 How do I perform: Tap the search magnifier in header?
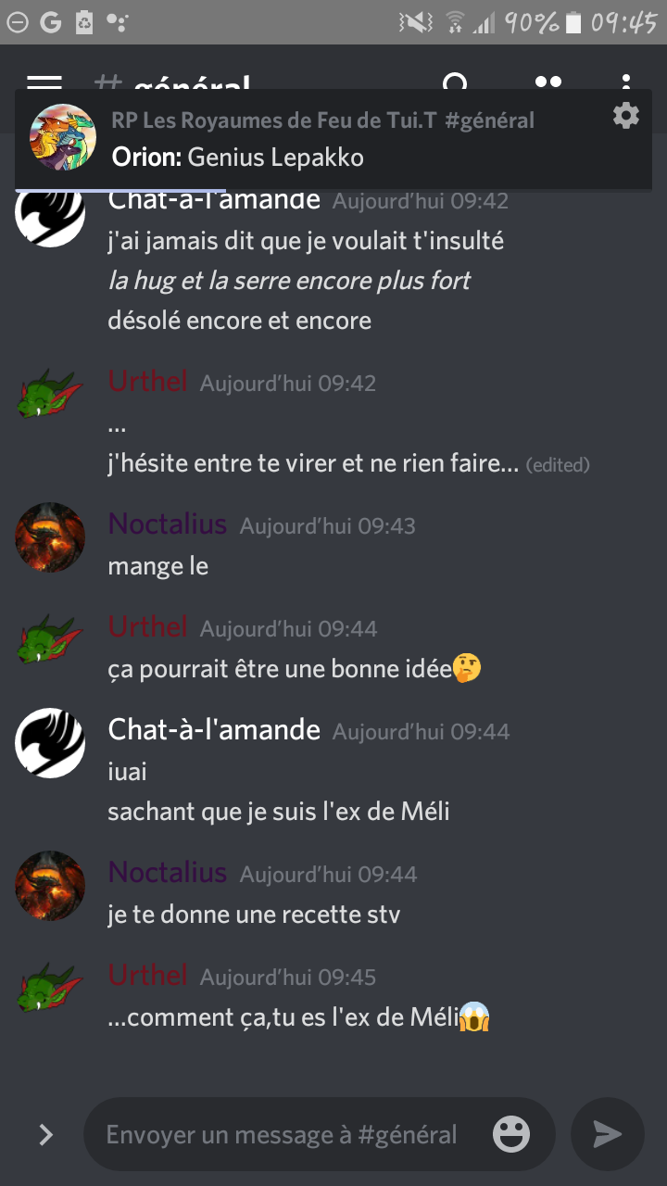456,84
